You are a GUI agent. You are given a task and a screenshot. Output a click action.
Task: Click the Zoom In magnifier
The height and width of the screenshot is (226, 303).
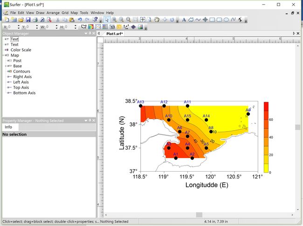point(114,20)
